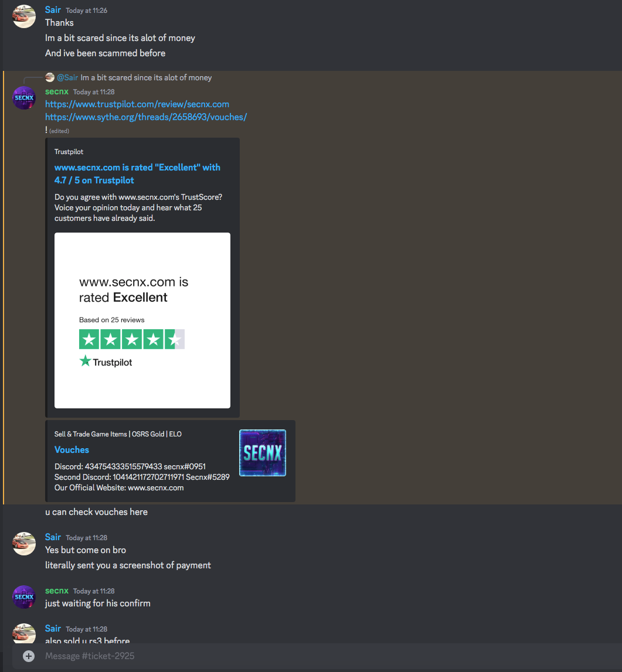The height and width of the screenshot is (672, 622).
Task: Click the 'www.secnx.com is rated Excellent' embed title
Action: pyautogui.click(x=137, y=173)
